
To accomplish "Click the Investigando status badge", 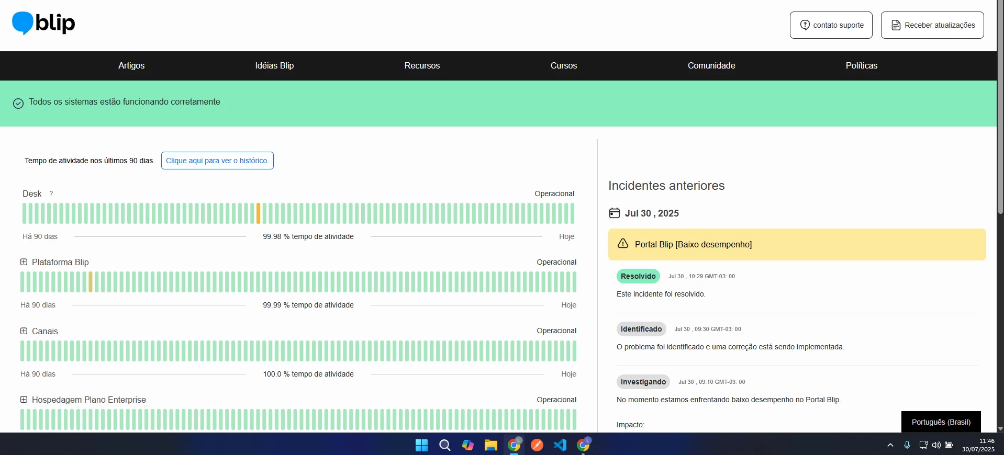I will pyautogui.click(x=643, y=382).
